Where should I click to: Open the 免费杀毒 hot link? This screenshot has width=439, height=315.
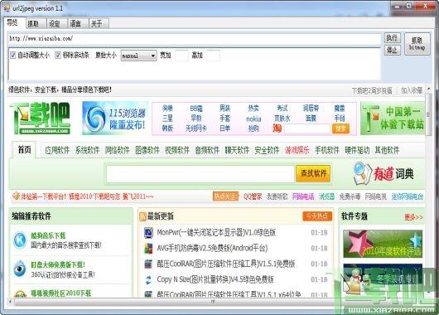click(x=350, y=196)
